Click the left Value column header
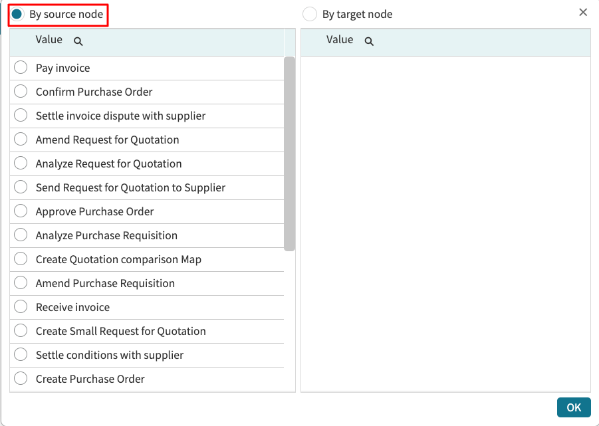Image resolution: width=599 pixels, height=426 pixels. [49, 40]
